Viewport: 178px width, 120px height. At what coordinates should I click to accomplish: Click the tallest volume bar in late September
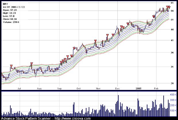point(74,109)
